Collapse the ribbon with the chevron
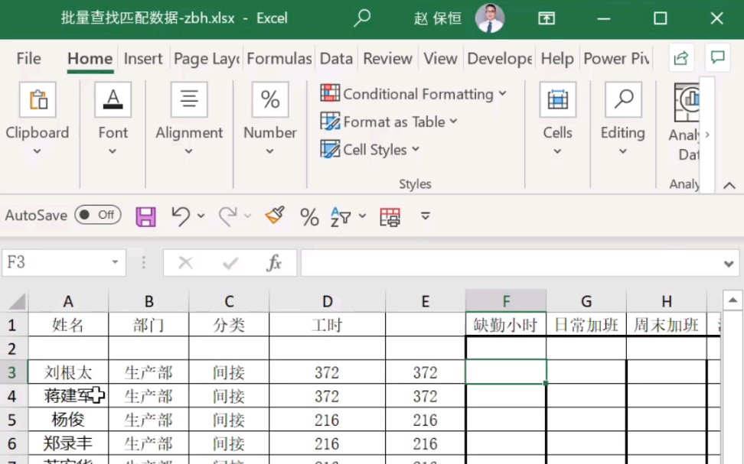 coord(729,184)
